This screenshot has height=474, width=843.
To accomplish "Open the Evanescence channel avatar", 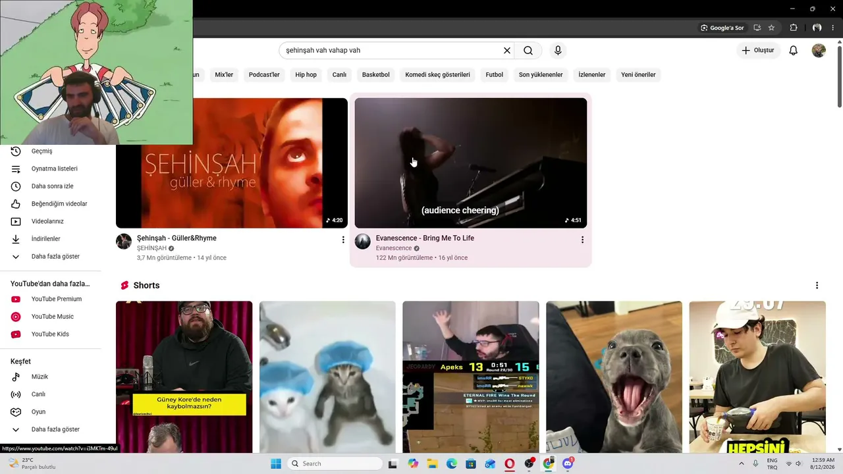I will (x=363, y=242).
